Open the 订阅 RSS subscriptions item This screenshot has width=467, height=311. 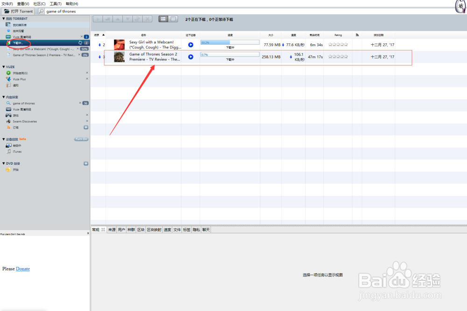pos(15,127)
